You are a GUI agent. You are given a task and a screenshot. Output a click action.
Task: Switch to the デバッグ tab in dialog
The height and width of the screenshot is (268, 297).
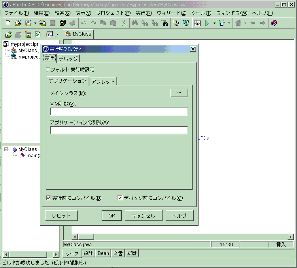(68, 59)
